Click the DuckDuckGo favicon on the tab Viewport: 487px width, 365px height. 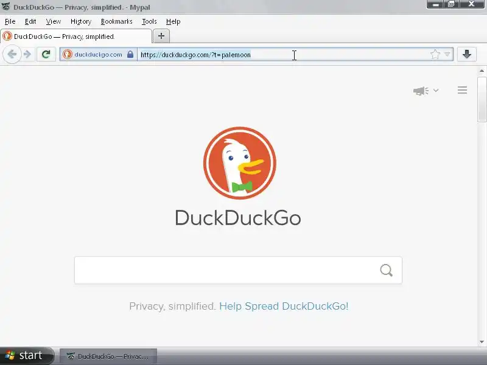(7, 36)
